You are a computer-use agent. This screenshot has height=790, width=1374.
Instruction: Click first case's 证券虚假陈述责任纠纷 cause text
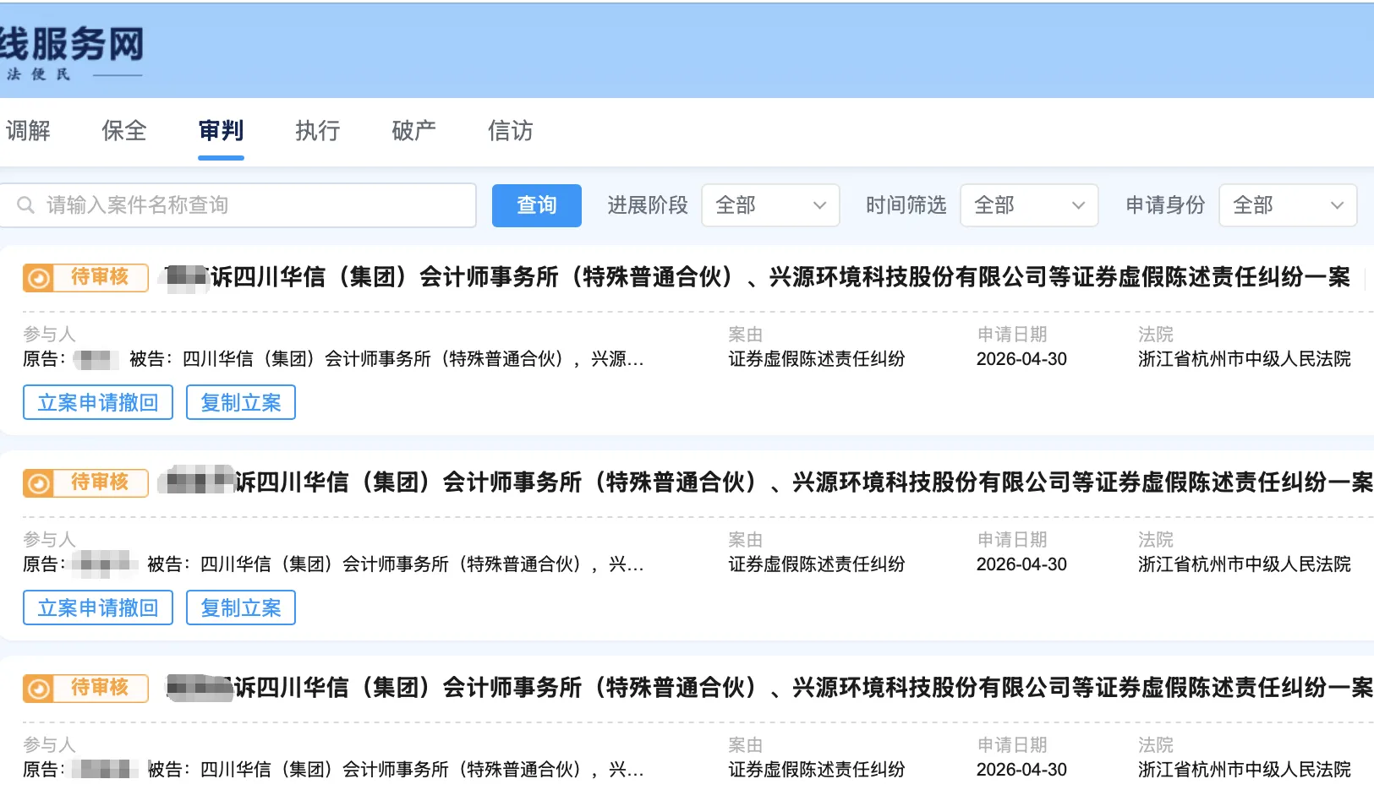coord(817,359)
